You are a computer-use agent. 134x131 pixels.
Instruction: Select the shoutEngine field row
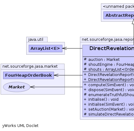coord(108,65)
